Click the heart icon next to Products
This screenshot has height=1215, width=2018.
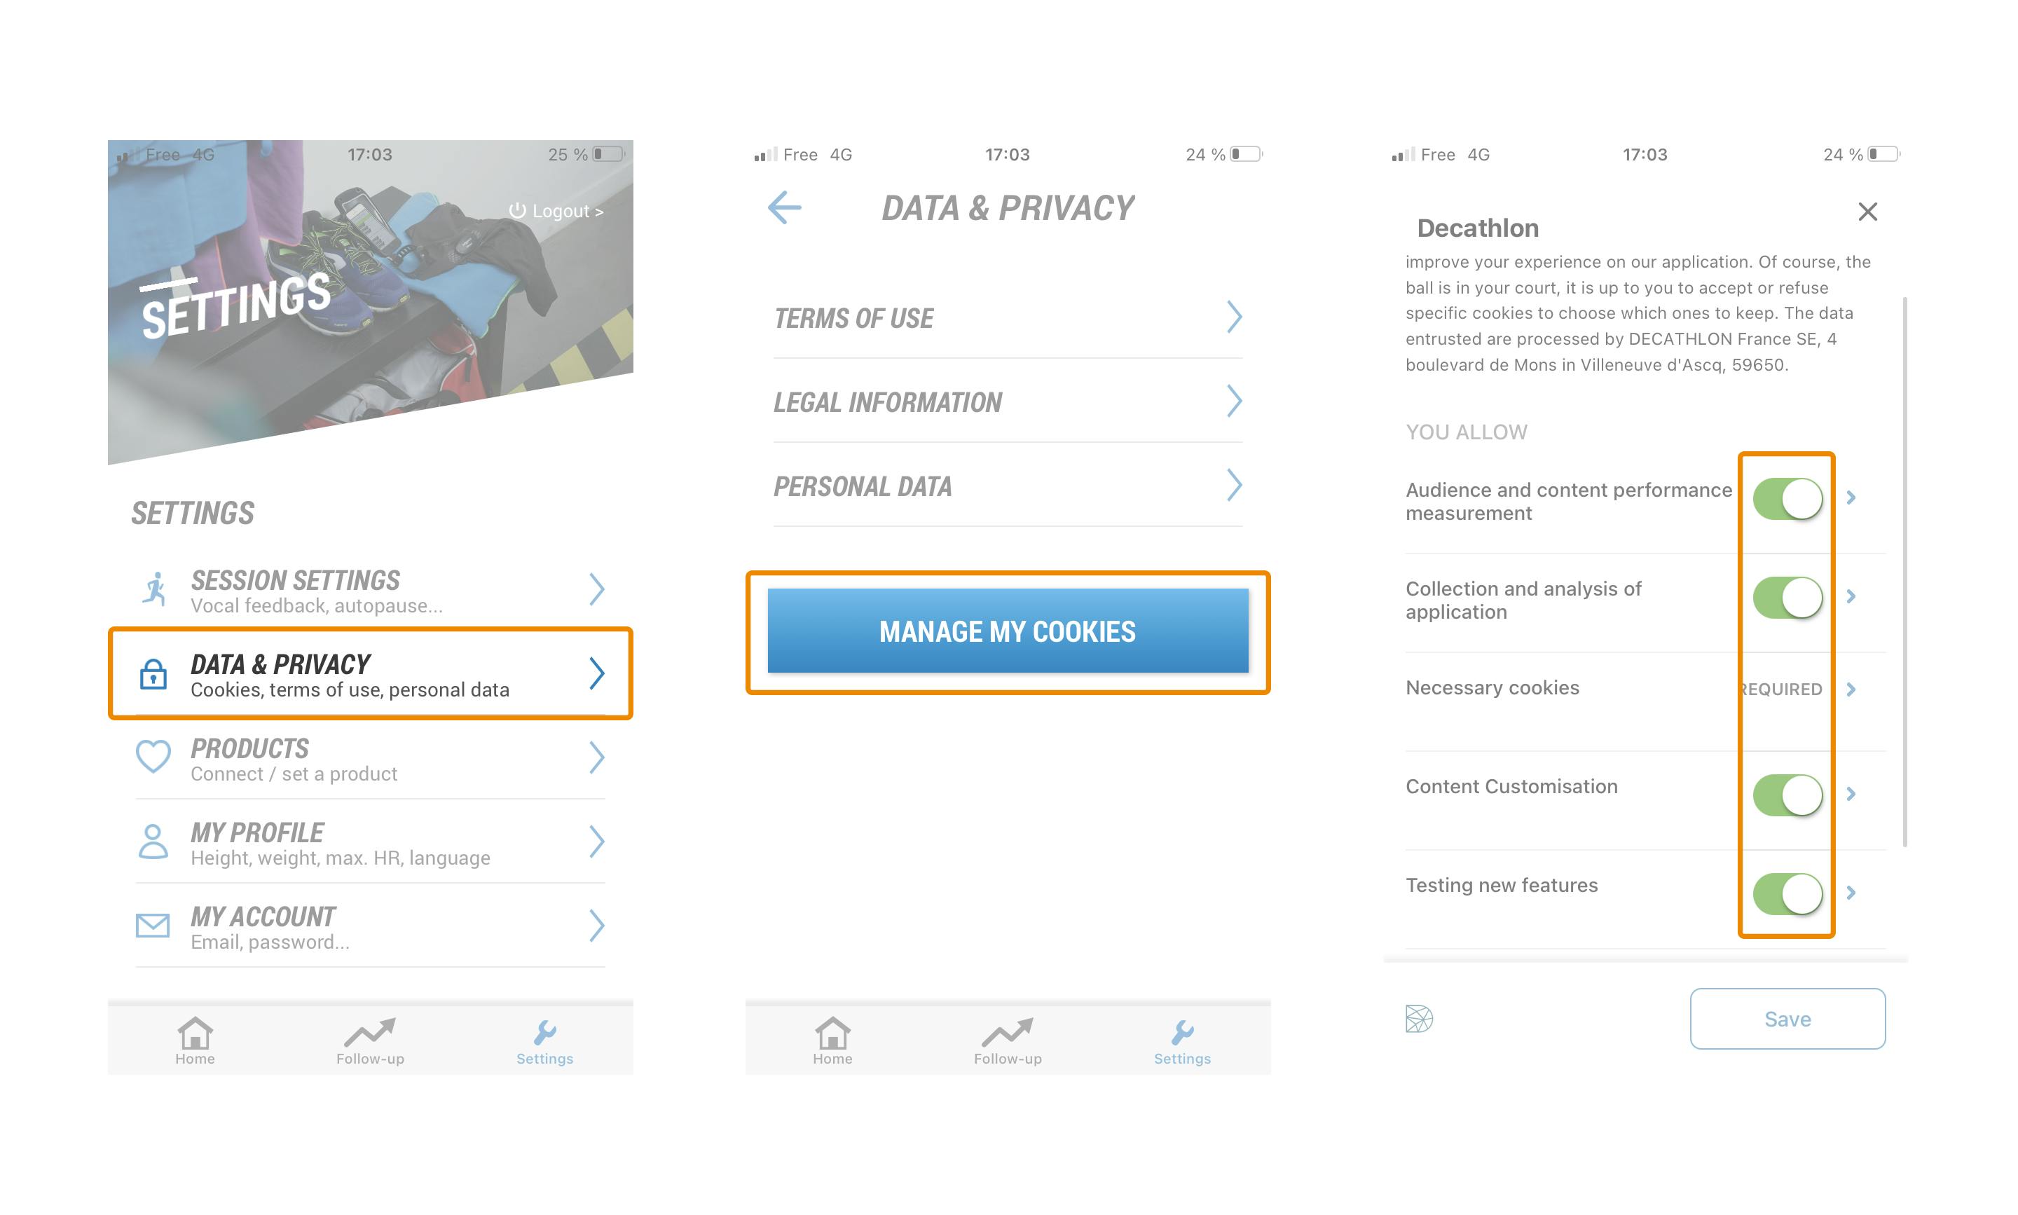tap(153, 757)
